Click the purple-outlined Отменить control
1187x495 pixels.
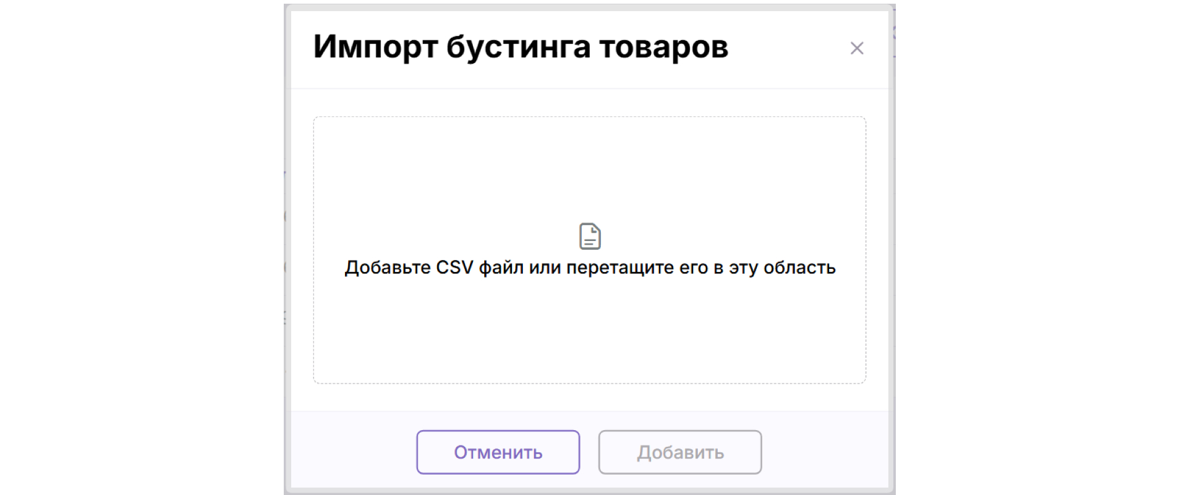click(x=498, y=452)
